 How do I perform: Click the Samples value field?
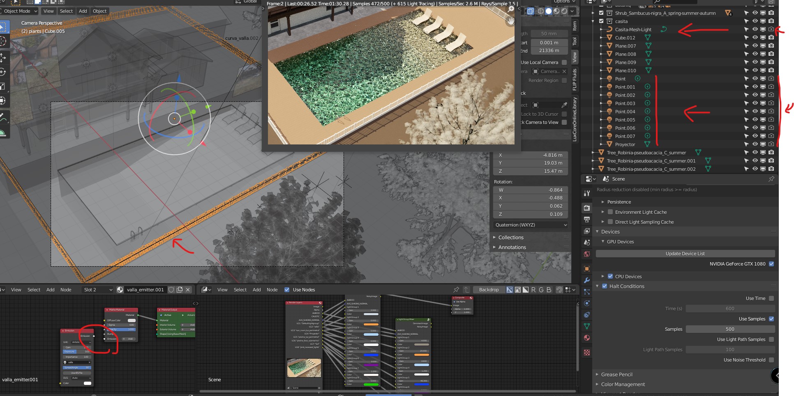tap(730, 329)
